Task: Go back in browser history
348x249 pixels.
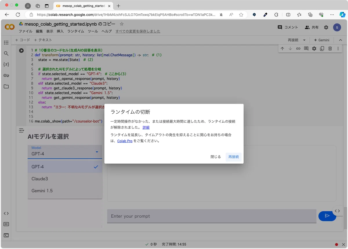Action: 7,15
